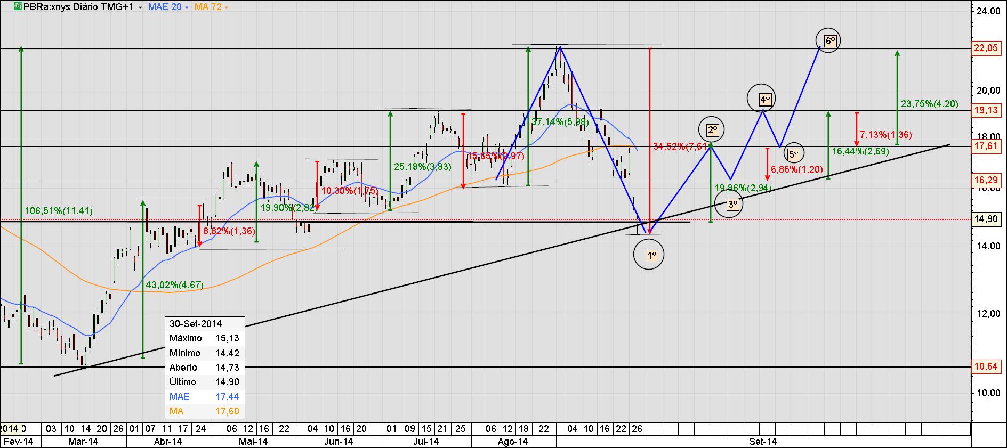The height and width of the screenshot is (448, 1007).
Task: Click the Ago-14 month label
Action: [x=513, y=442]
